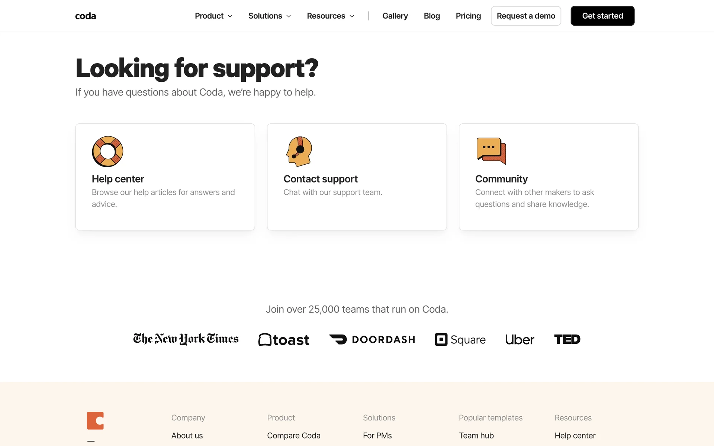Click the coda wordmark logo in header
This screenshot has width=714, height=446.
(86, 16)
